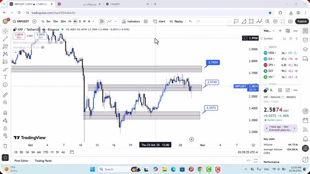The width and height of the screenshot is (310, 174).
Task: Select the magnet snap drawing tool
Action: [x=5, y=113]
